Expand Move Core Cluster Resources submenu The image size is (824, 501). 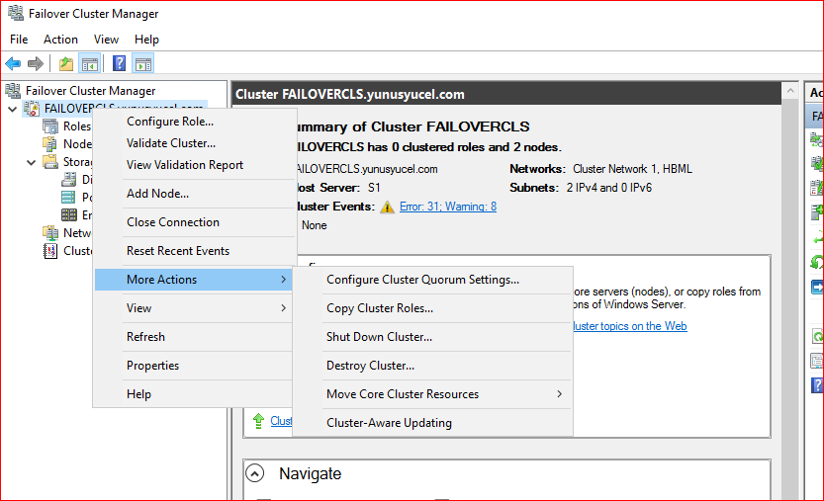(x=560, y=394)
